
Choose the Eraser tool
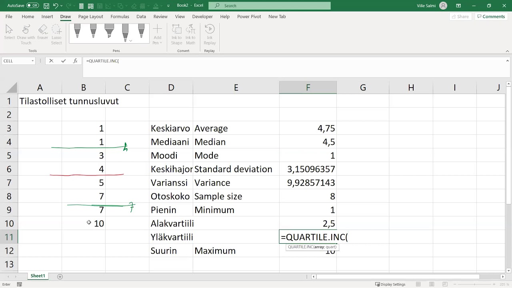(42, 32)
